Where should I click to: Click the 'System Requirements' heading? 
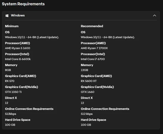pos(23,4)
